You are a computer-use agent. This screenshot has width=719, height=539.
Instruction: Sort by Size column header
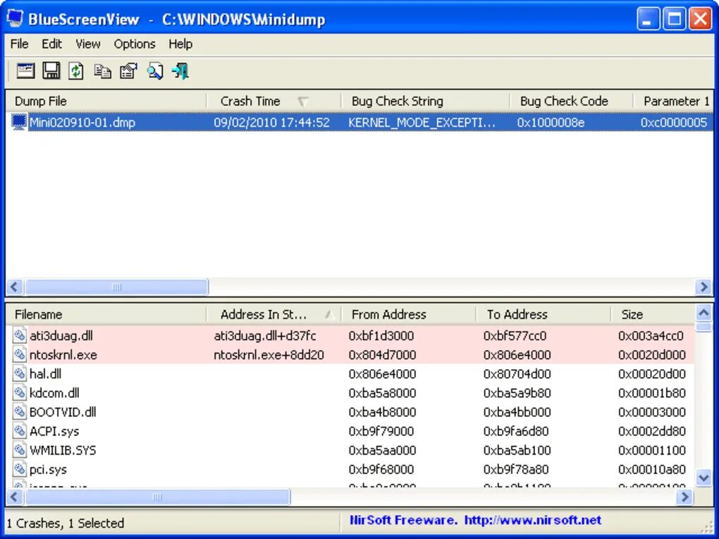click(653, 314)
